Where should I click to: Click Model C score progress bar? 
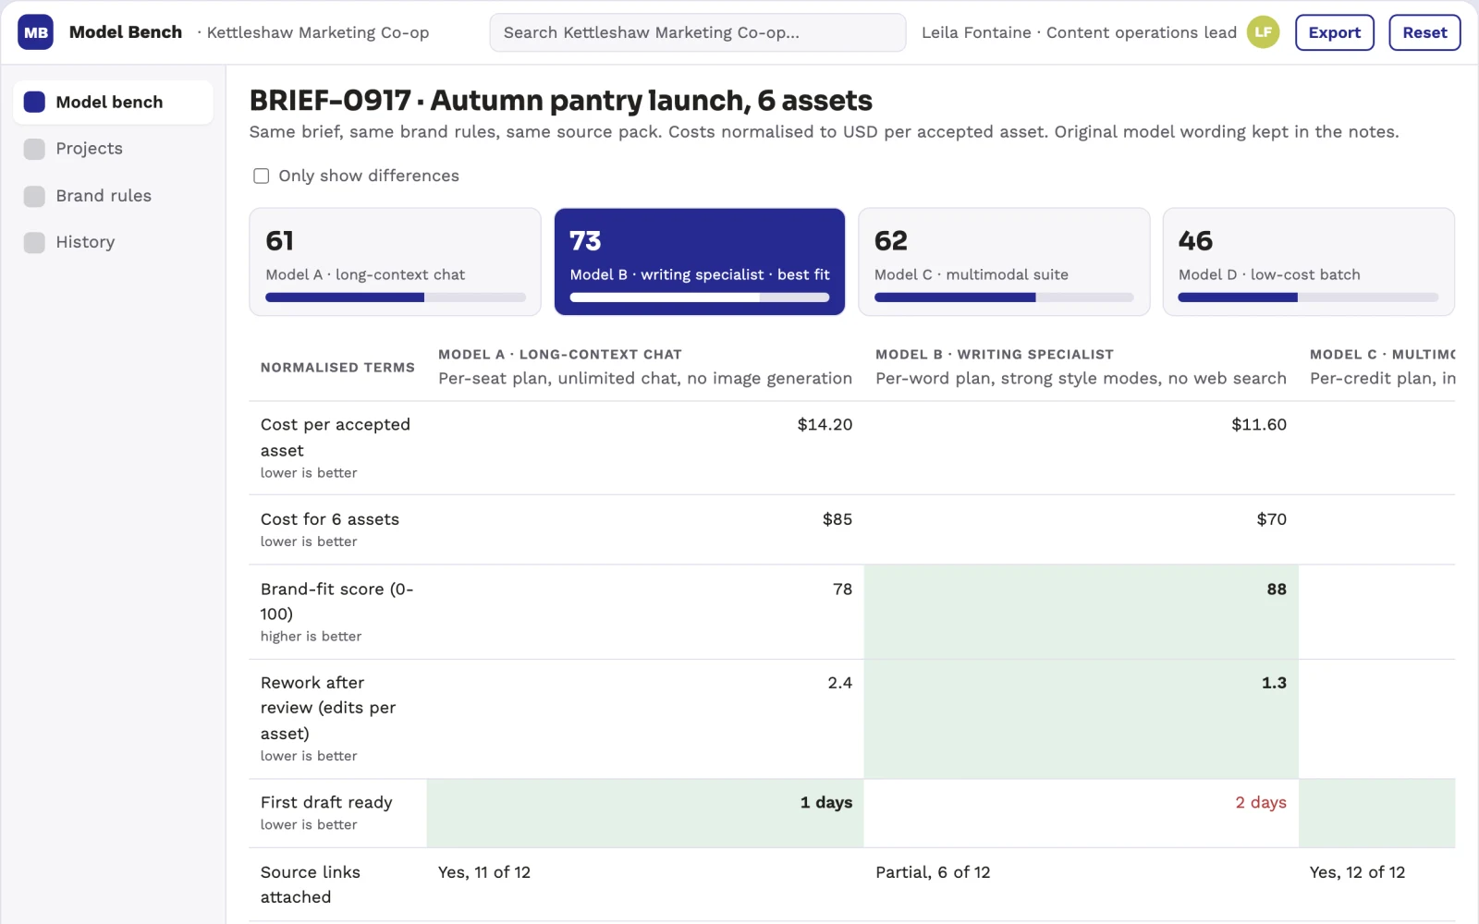1004,298
